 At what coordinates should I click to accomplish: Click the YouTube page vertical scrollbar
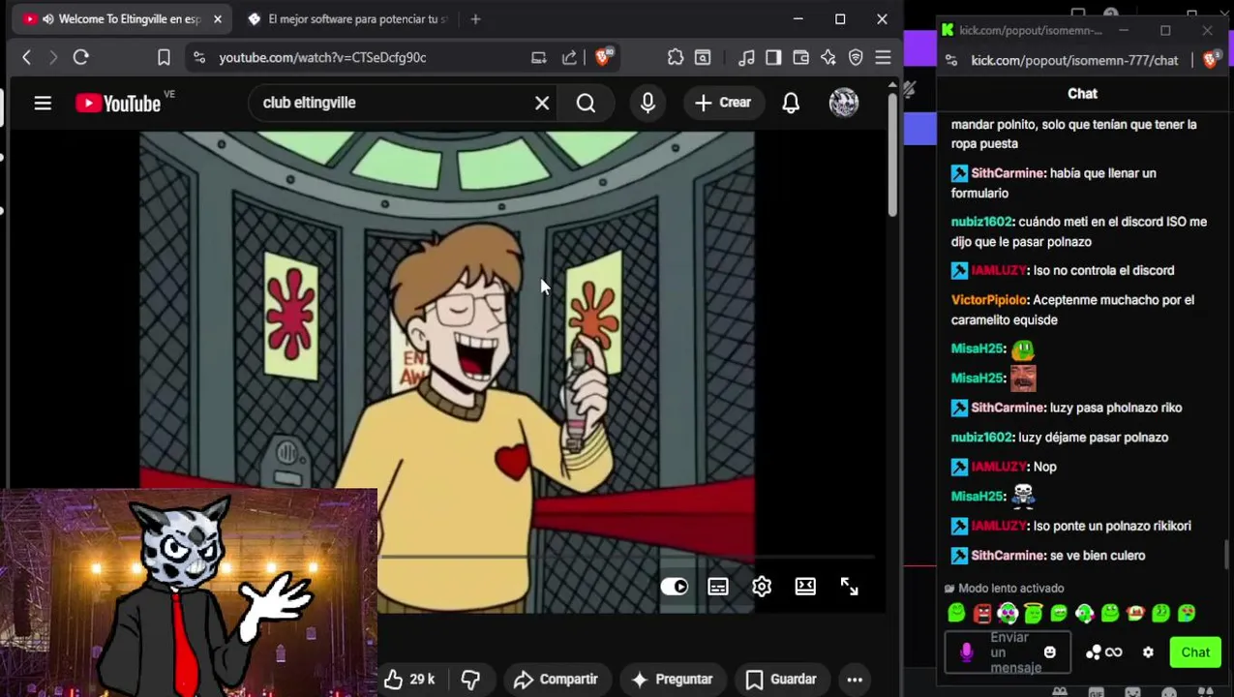892,153
